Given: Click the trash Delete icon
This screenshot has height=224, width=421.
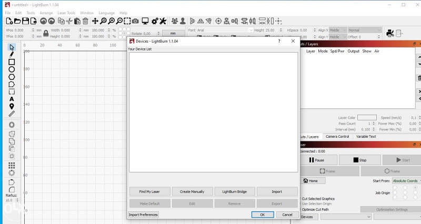Looking at the screenshot, I should [x=85, y=21].
